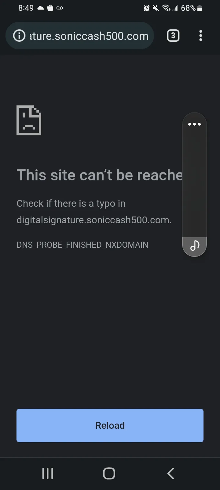This screenshot has height=490, width=220.
Task: Tap the digitalsignature.soniccash500.com domain text
Action: [94, 220]
